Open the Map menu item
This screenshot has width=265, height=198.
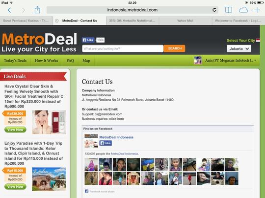tap(86, 61)
